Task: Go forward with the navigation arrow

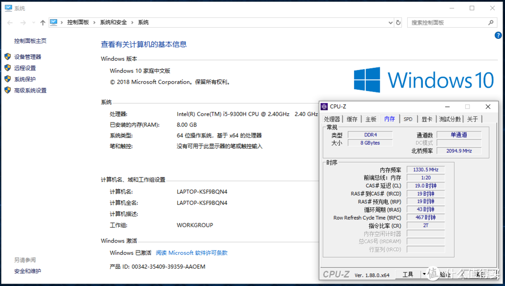Action: 23,22
